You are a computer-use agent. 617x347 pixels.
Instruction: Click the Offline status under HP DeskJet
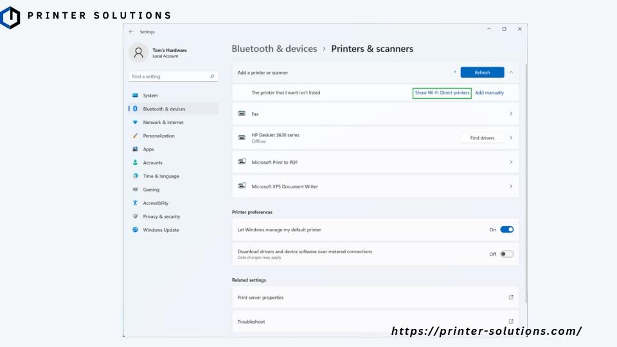tap(258, 141)
